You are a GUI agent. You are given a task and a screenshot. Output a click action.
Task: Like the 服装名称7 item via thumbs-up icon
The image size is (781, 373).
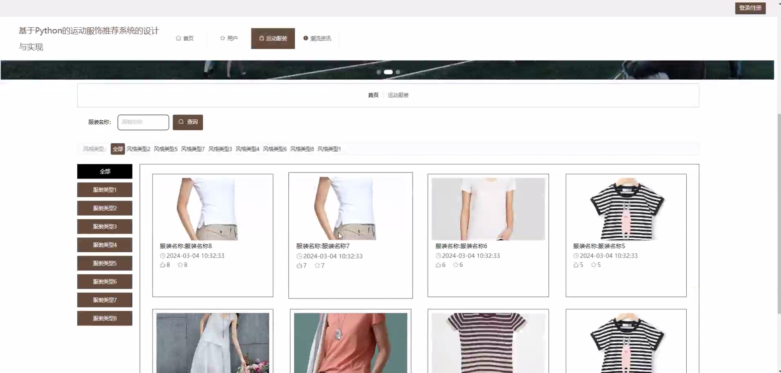point(299,266)
